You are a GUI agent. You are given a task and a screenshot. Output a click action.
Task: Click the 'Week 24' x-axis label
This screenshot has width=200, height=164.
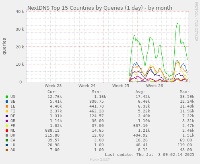click(87, 86)
